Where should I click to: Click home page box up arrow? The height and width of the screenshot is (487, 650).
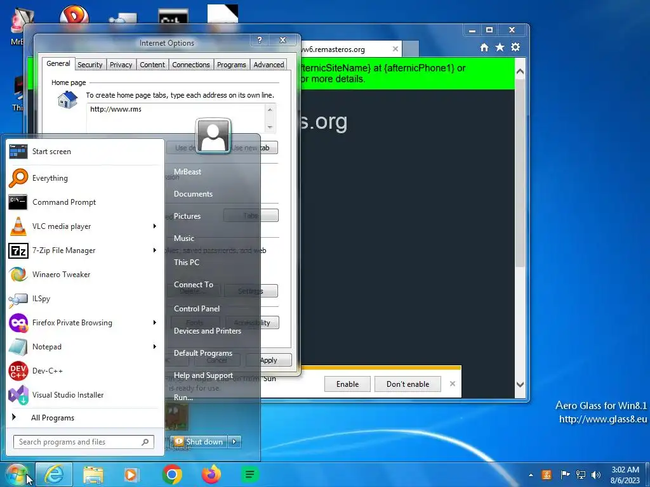point(270,110)
